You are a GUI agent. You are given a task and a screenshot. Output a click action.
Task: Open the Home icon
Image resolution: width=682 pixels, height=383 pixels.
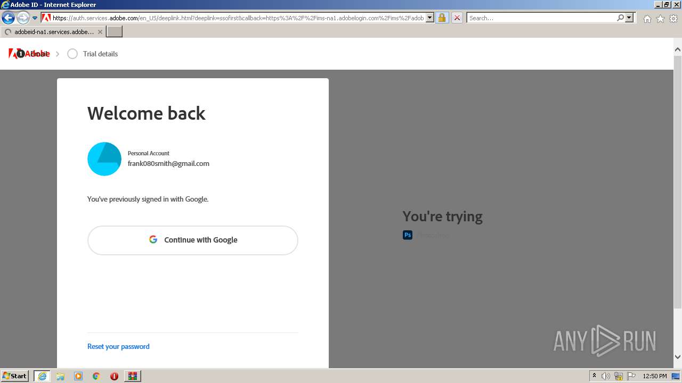pyautogui.click(x=647, y=19)
